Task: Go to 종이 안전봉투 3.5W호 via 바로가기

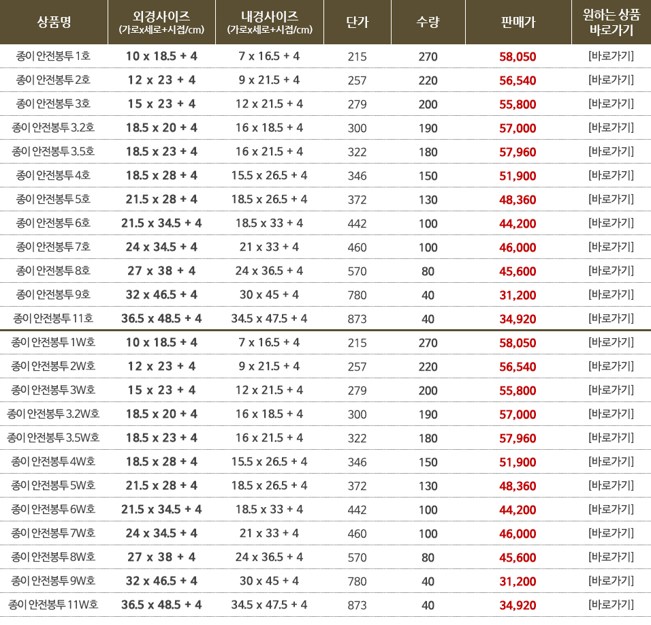Action: [611, 438]
